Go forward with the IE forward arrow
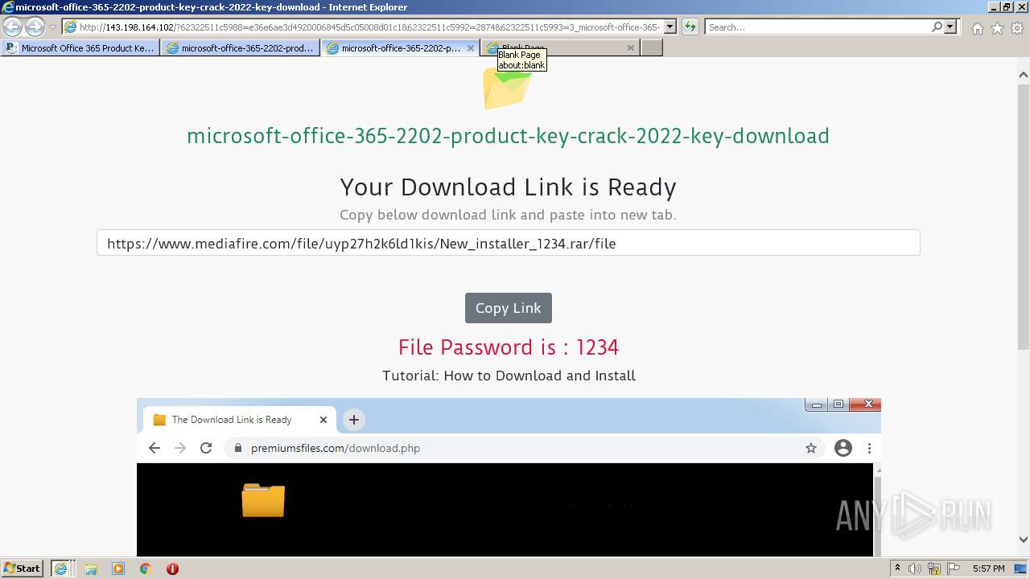This screenshot has width=1030, height=579. (35, 27)
